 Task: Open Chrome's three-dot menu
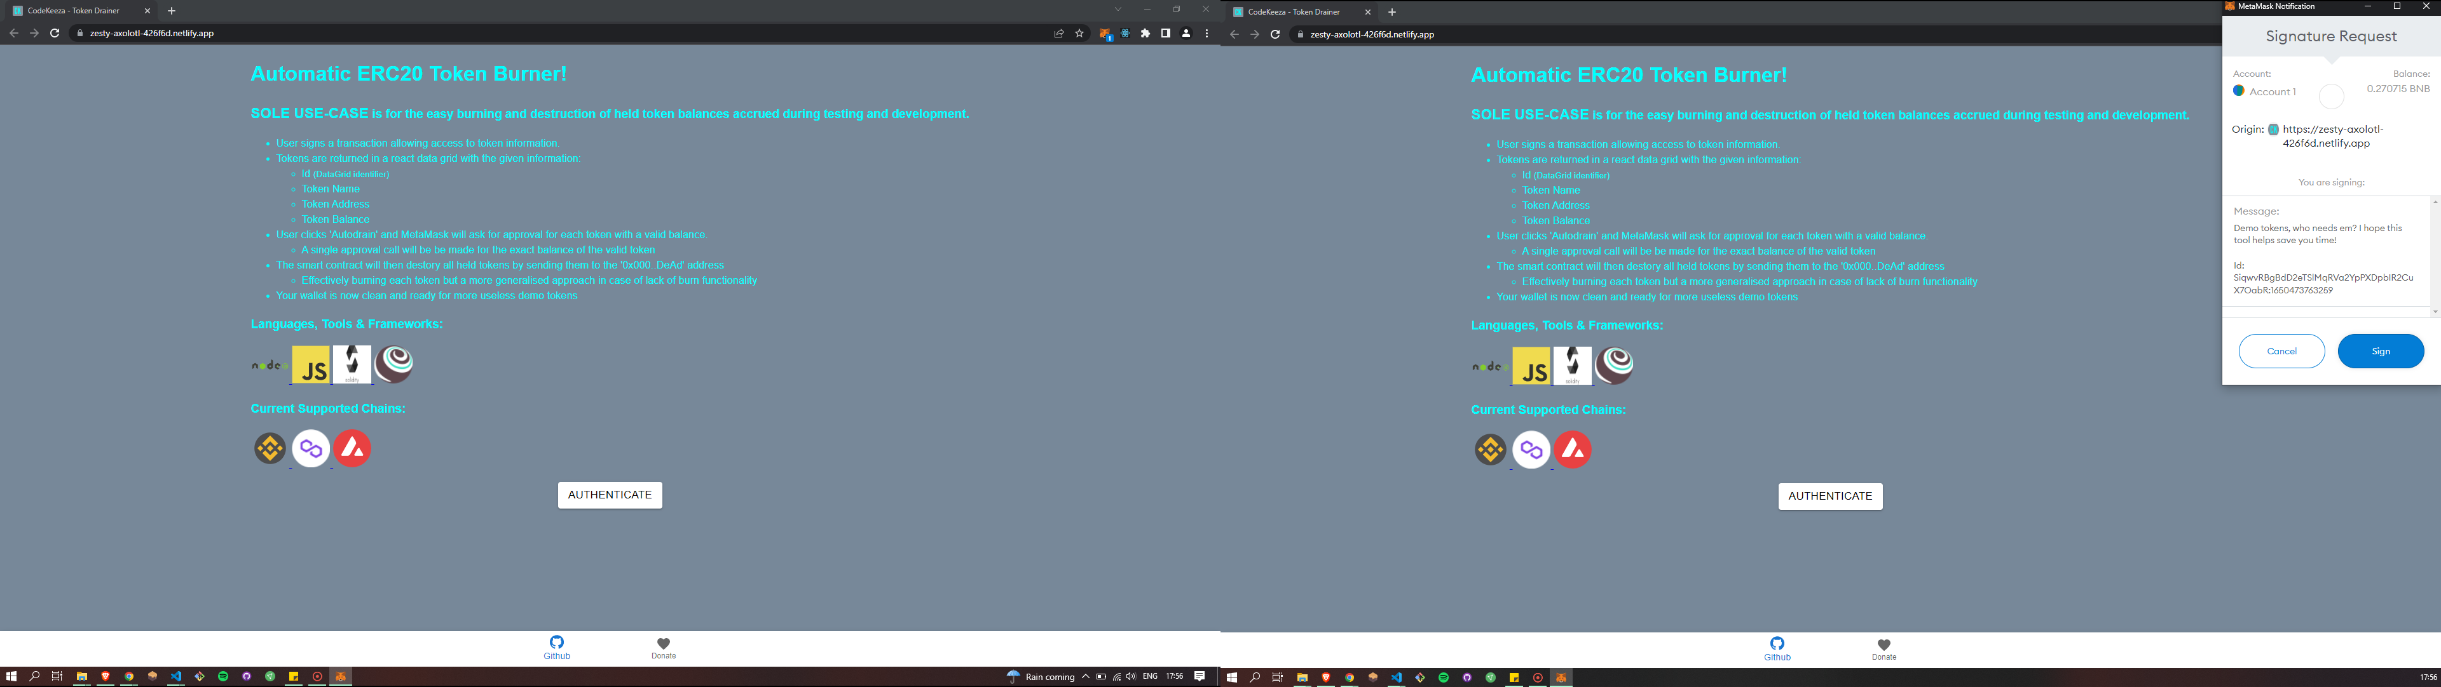(x=1207, y=33)
